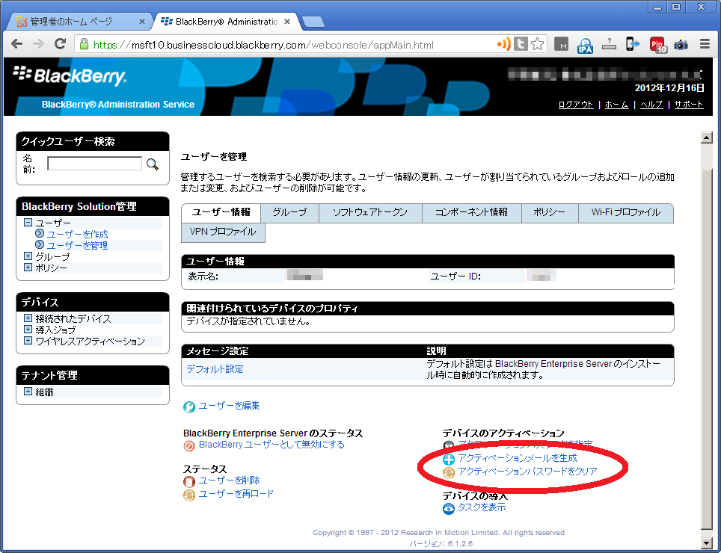Click the arrow icon beside ユーザーを作成
Image resolution: width=721 pixels, height=553 pixels.
coord(40,233)
